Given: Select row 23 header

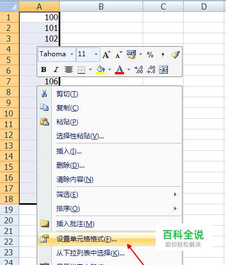Looking at the screenshot, I should coord(9,253).
